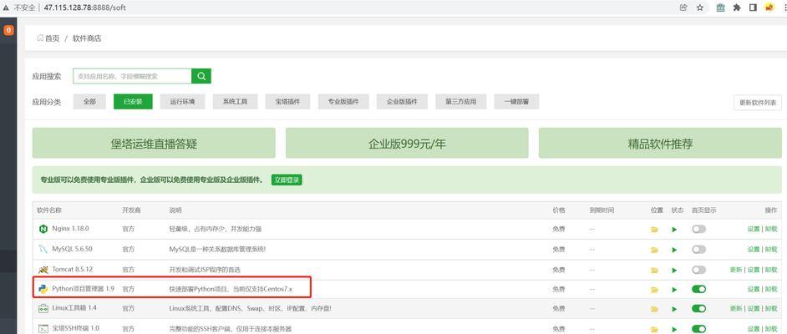Click the 宝塔SSH终端 terminal icon

click(x=43, y=328)
